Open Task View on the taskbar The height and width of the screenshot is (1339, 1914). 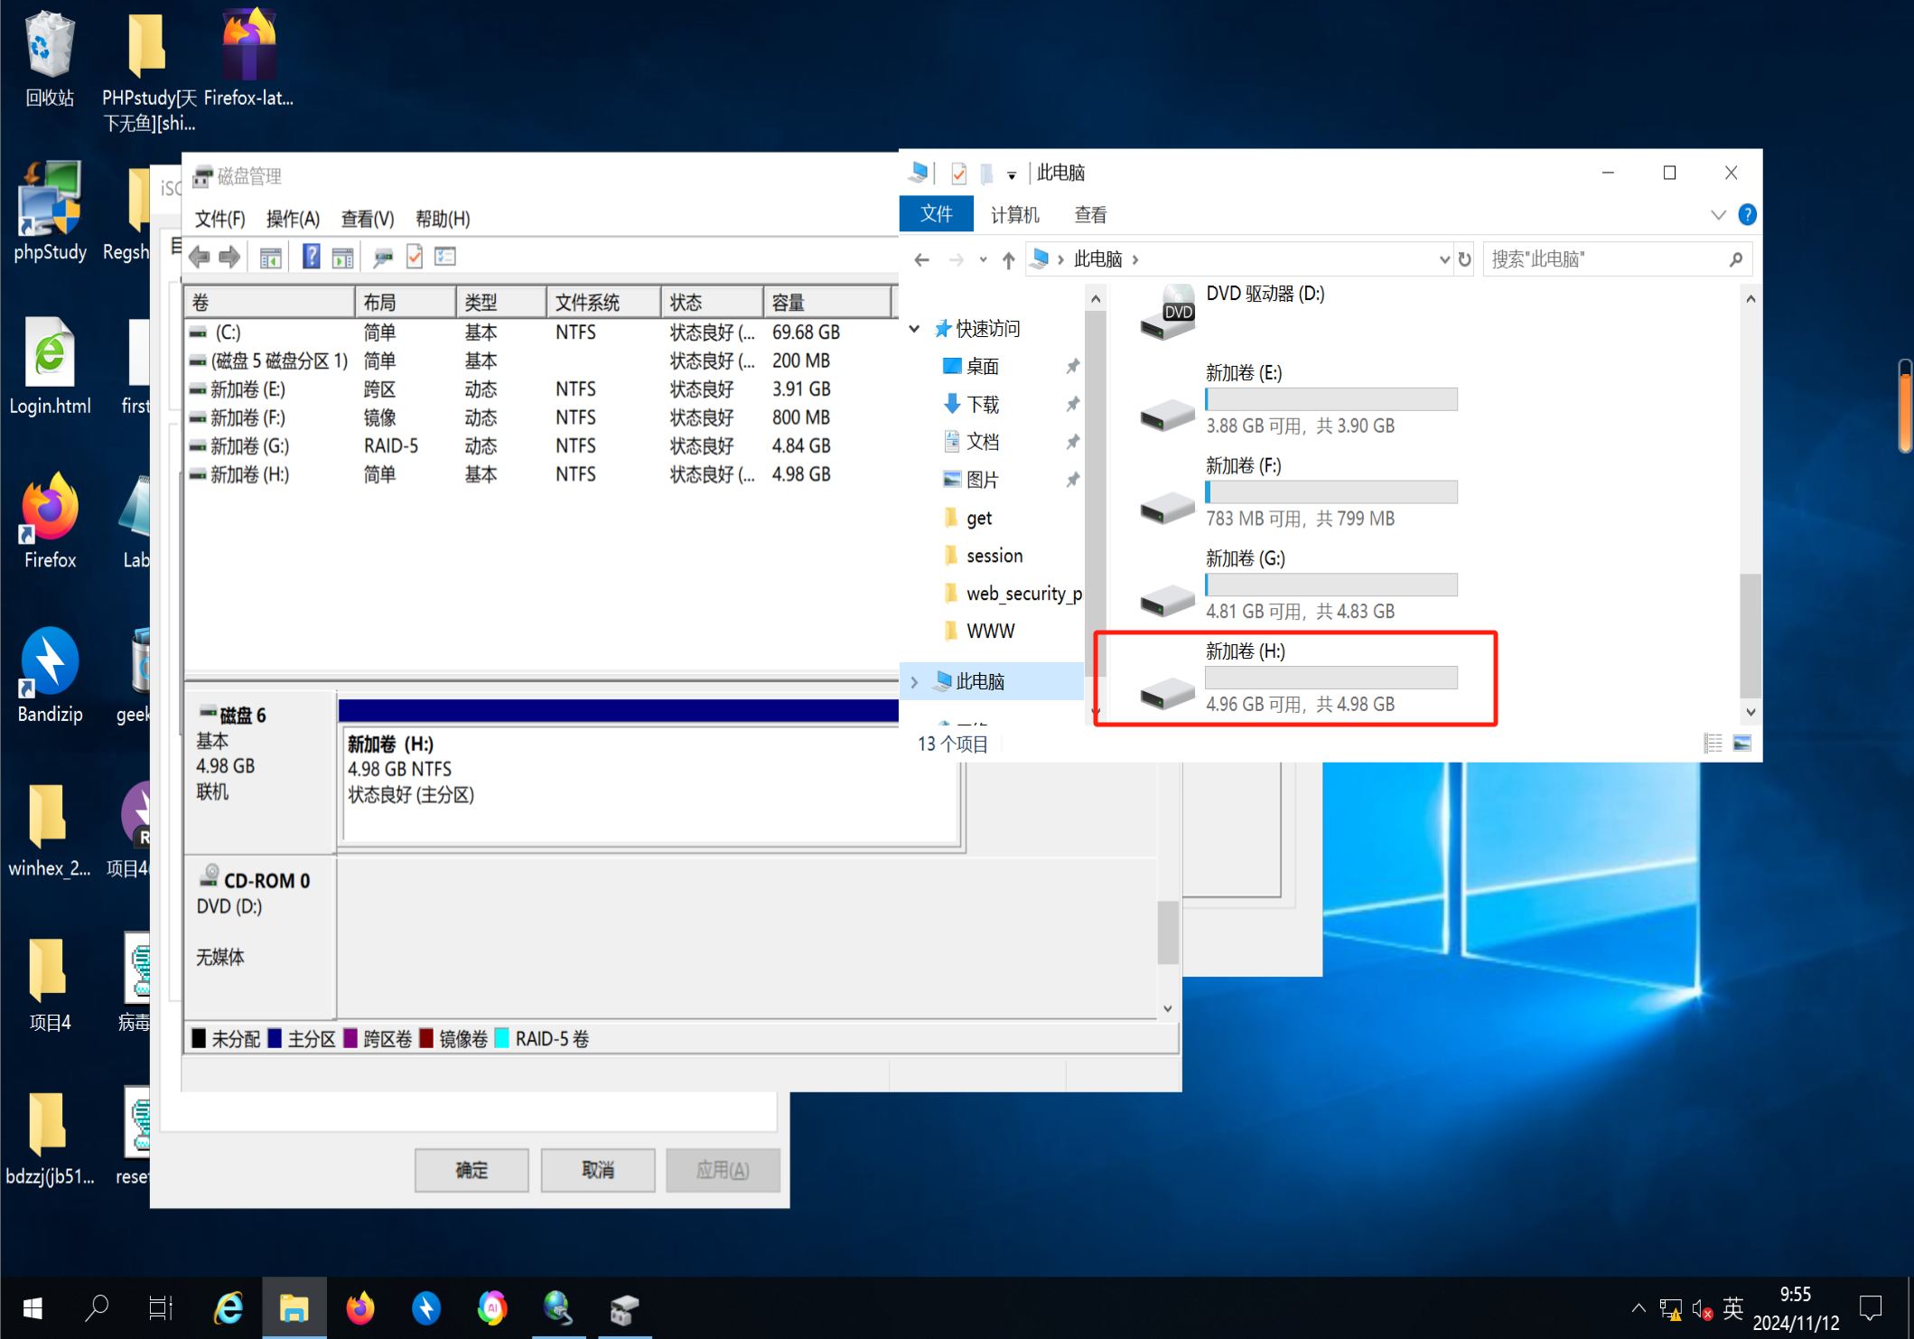pyautogui.click(x=161, y=1308)
